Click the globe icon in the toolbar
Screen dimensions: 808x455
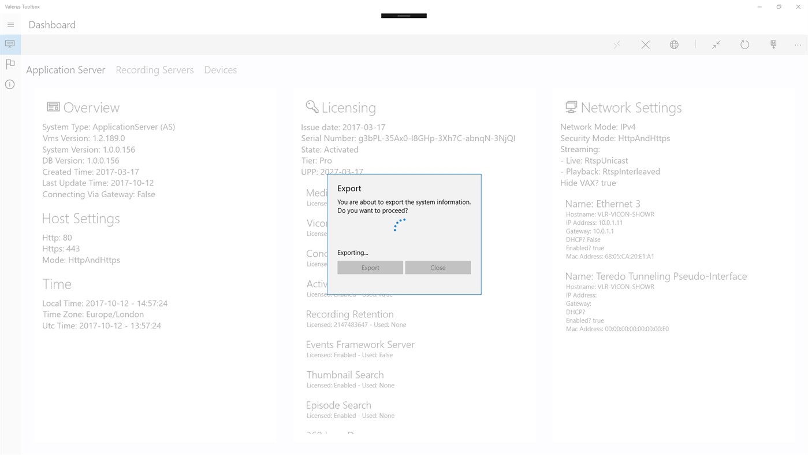673,43
